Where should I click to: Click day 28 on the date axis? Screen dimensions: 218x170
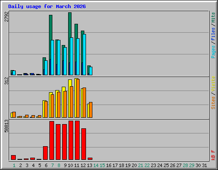[185, 165]
